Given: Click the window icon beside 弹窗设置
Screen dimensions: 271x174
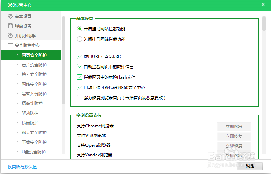Looking at the screenshot, I should click(x=10, y=26).
